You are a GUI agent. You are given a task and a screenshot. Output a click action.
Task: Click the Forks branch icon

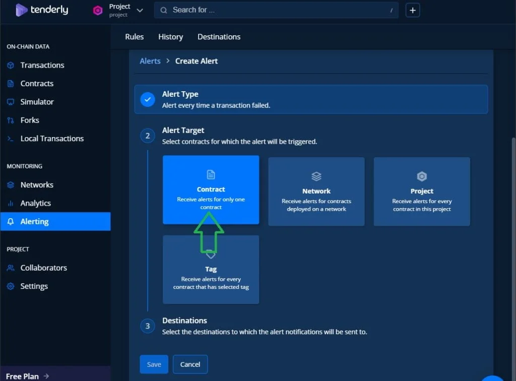point(11,120)
